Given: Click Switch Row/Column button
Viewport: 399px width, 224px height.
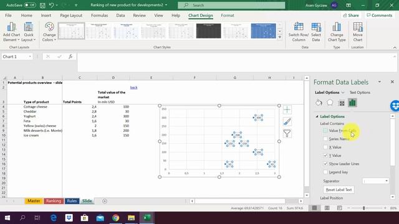Looking at the screenshot, I should tap(299, 32).
